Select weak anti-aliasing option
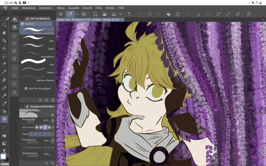266x166 pixels. (x=41, y=127)
